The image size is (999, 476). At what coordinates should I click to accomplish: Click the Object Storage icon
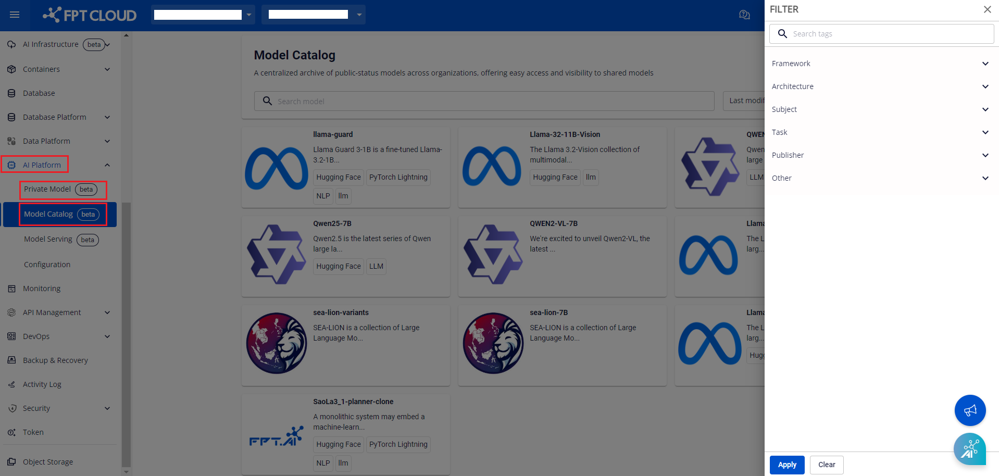pyautogui.click(x=11, y=462)
